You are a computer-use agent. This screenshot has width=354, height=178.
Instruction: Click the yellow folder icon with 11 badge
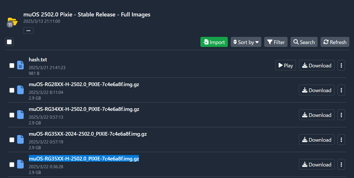(x=12, y=22)
